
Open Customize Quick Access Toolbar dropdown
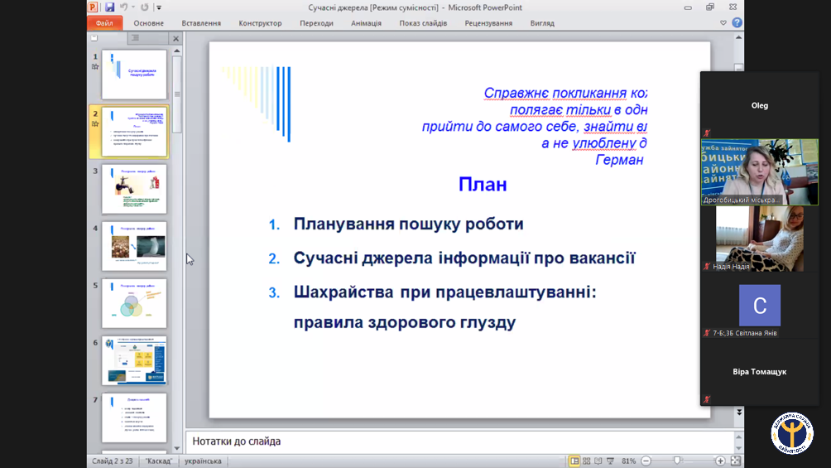click(x=159, y=7)
